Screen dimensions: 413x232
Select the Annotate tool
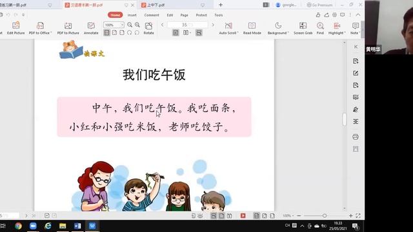[x=91, y=28]
